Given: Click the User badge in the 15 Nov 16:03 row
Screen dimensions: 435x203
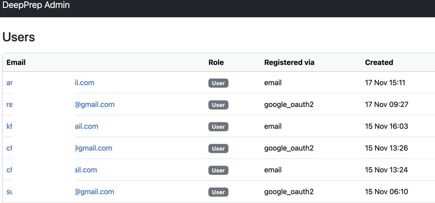Looking at the screenshot, I should [218, 127].
